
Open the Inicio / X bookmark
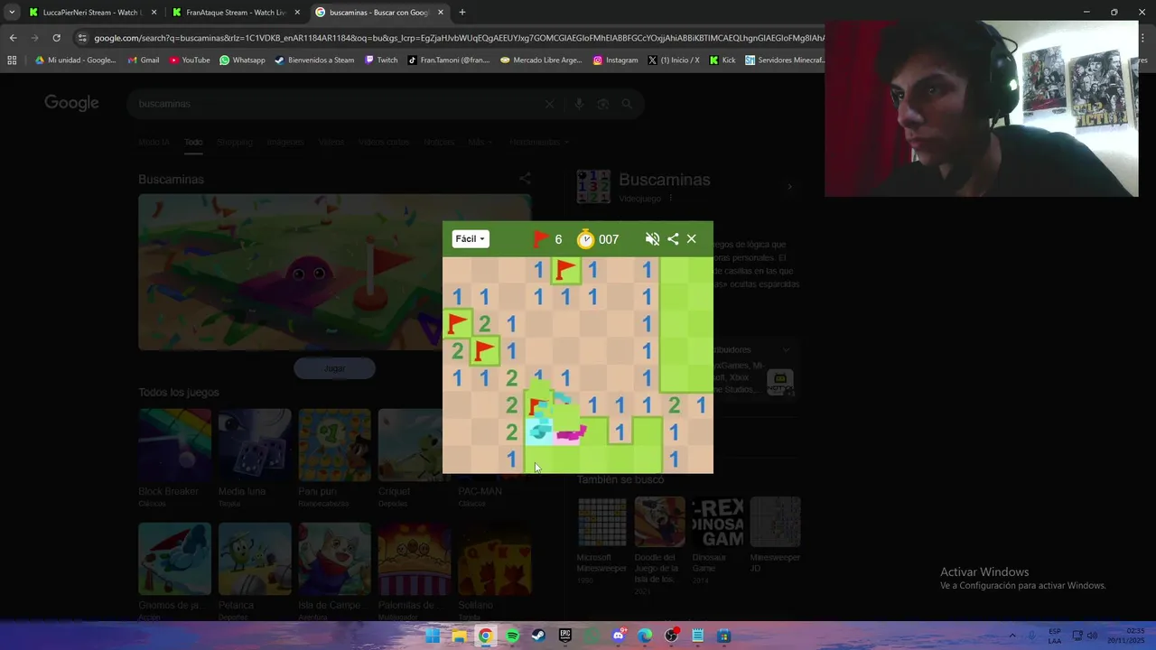point(674,60)
